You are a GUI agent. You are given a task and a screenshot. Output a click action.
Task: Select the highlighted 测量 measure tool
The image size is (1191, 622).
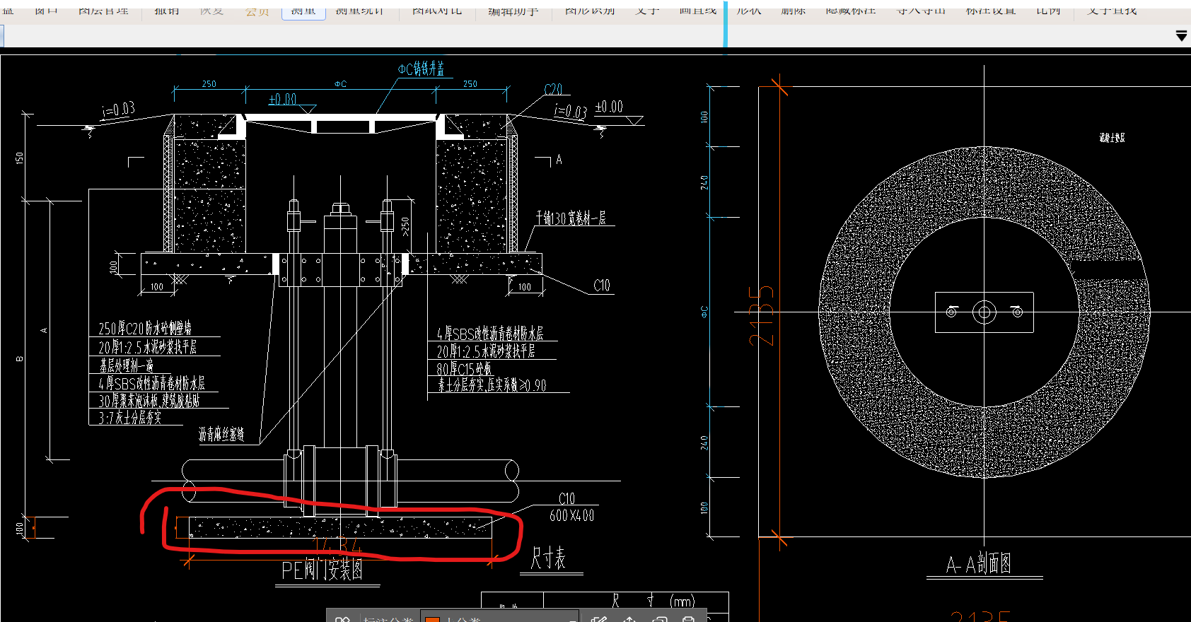pos(303,11)
